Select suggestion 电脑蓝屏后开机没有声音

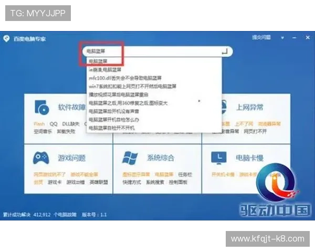pos(114,111)
